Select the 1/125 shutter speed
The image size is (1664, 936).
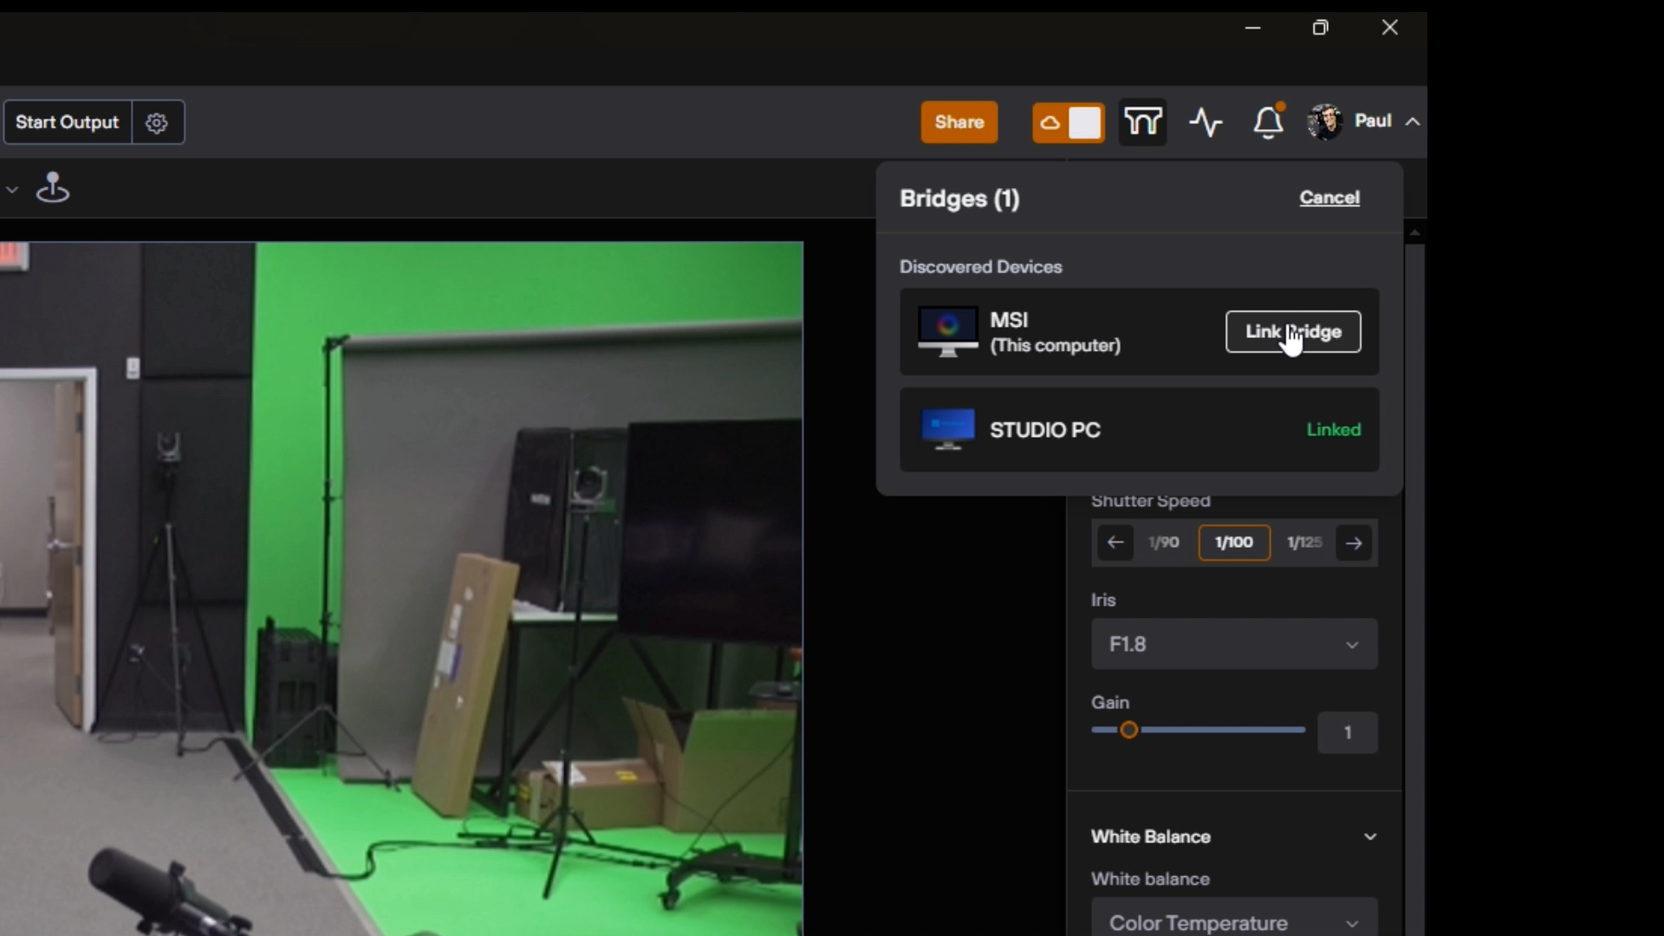1304,543
